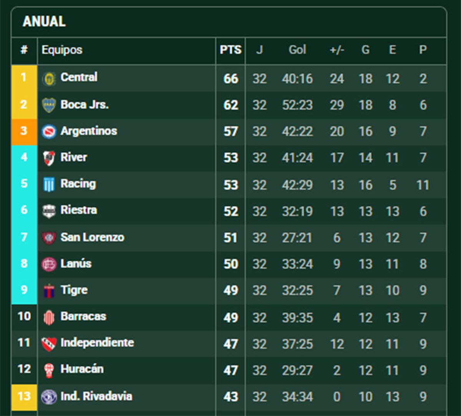Click the orange position 3 marker
Screen dimensions: 461x416
(x=24, y=131)
